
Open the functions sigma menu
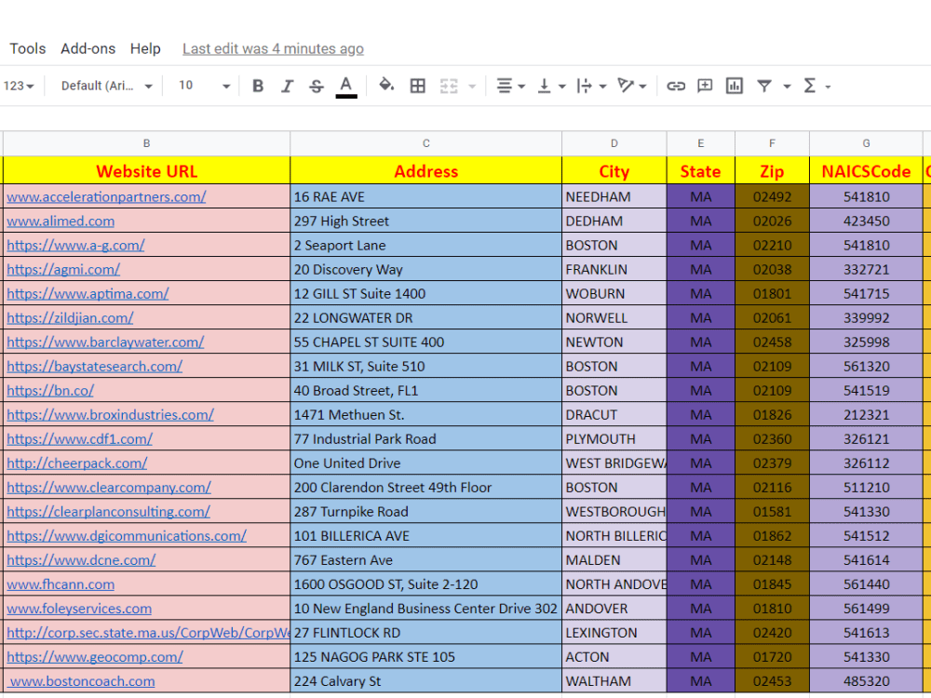[x=816, y=86]
